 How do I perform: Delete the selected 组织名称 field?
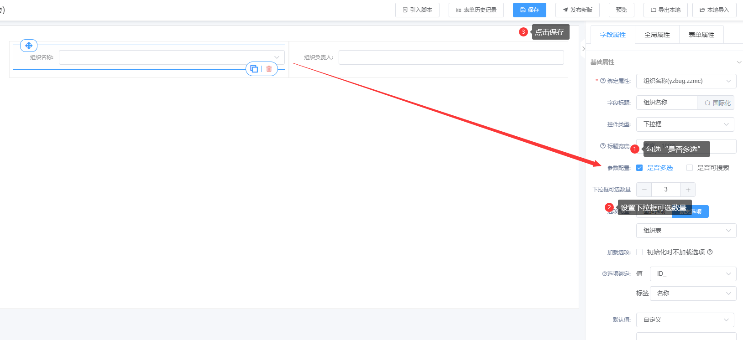(x=269, y=69)
